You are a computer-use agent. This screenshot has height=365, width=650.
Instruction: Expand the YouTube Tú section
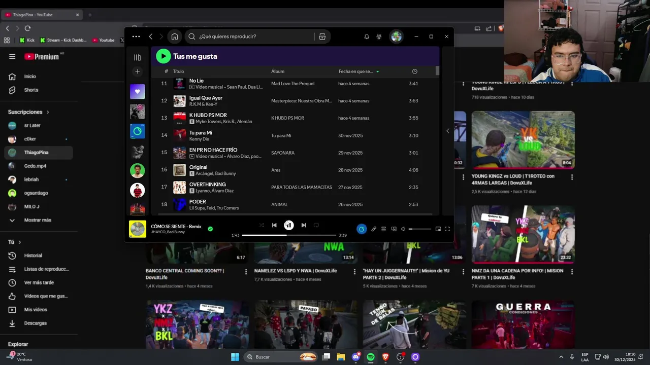[14, 242]
